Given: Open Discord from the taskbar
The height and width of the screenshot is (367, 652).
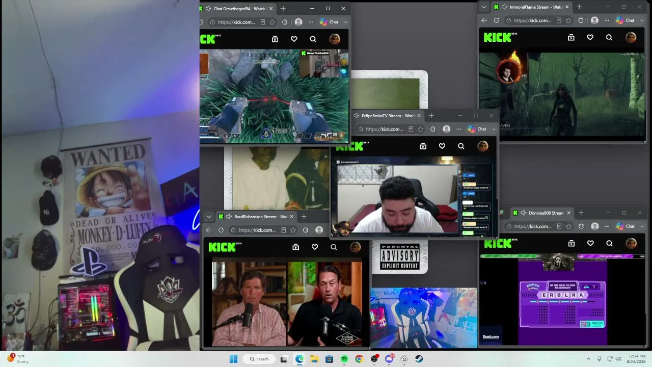Looking at the screenshot, I should click(389, 359).
